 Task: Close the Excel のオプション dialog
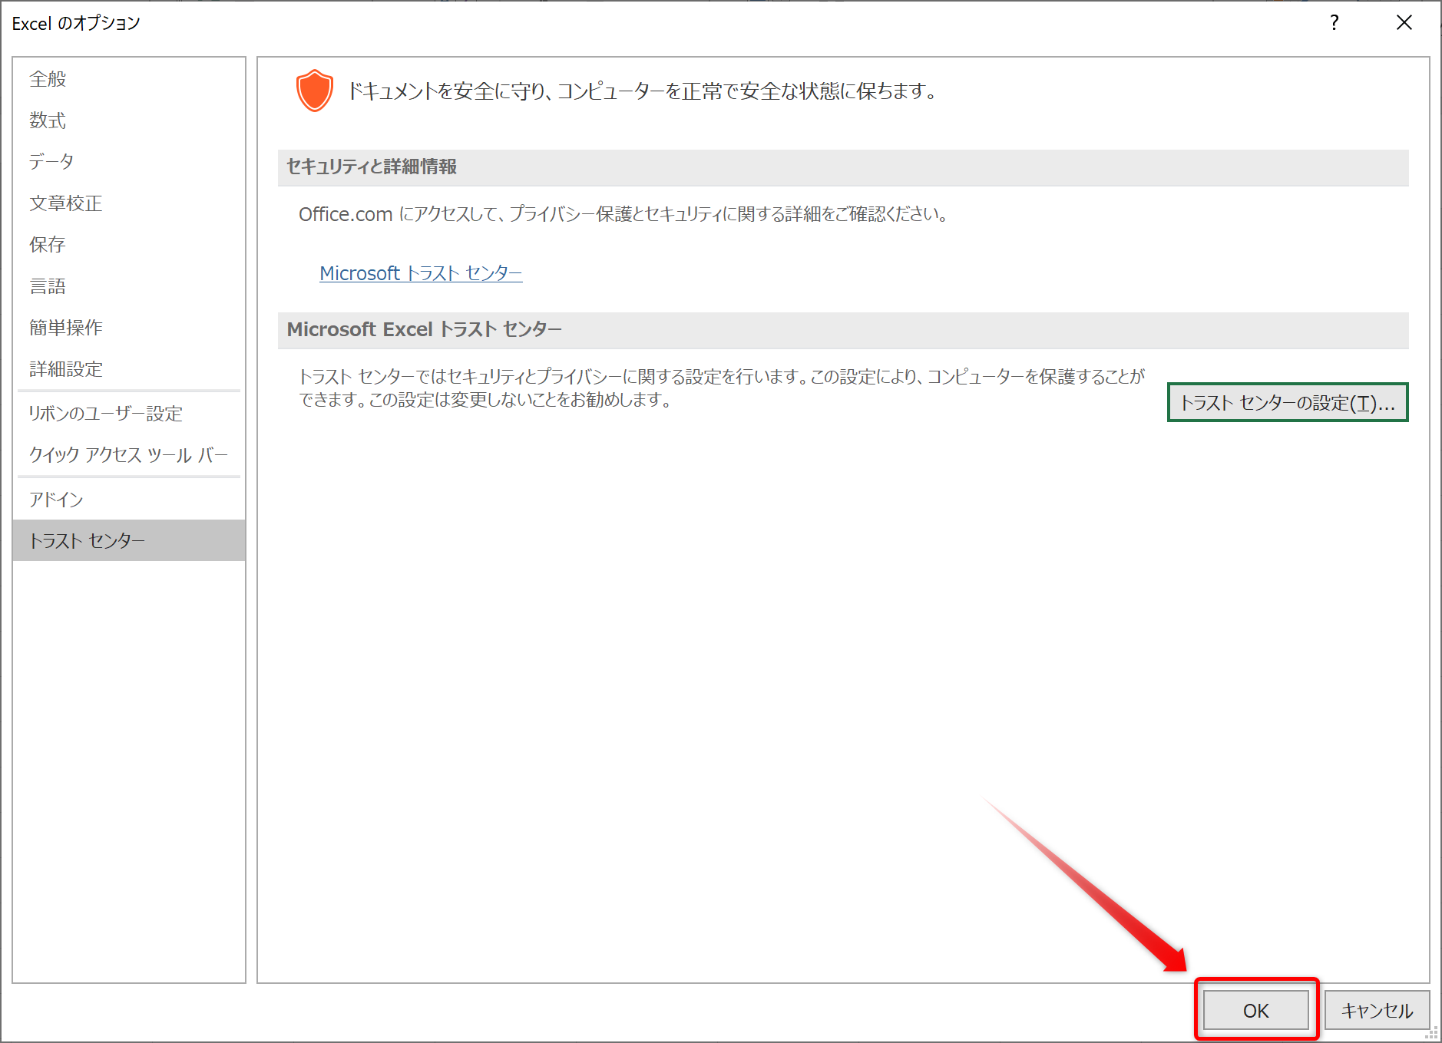point(1404,23)
